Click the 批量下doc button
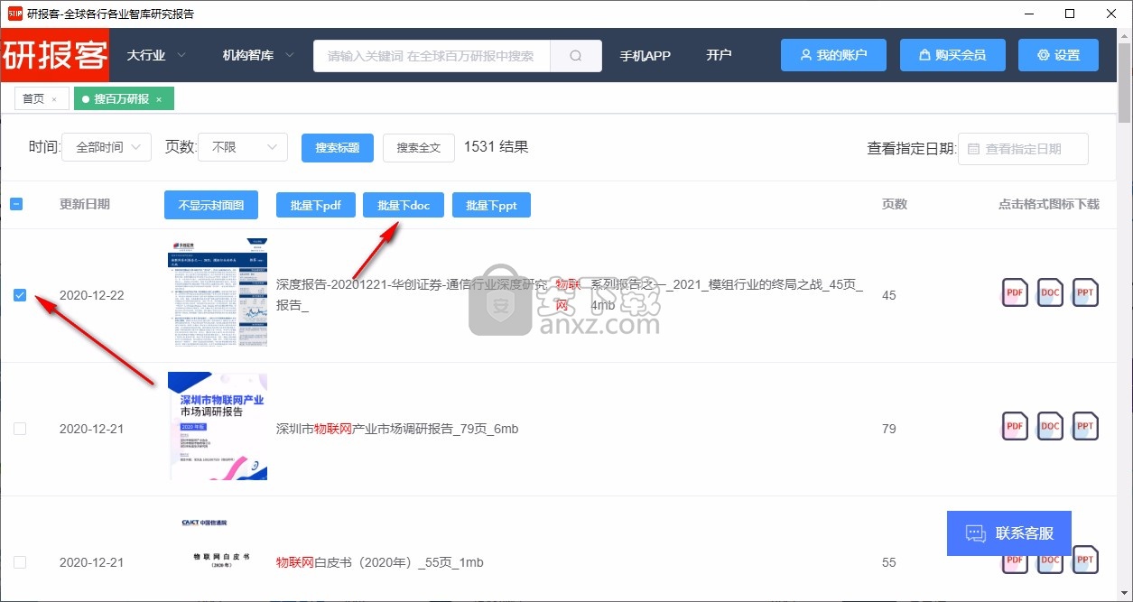This screenshot has width=1133, height=602. [404, 205]
